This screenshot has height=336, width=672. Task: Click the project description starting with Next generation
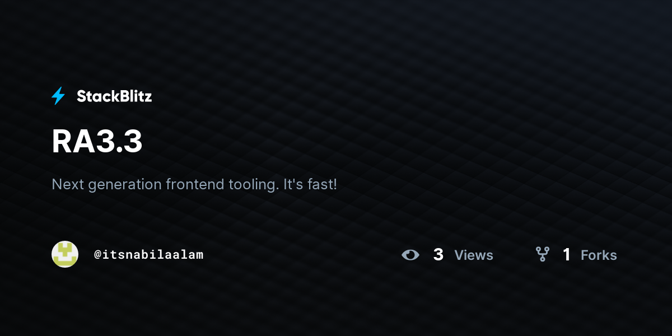tap(194, 184)
